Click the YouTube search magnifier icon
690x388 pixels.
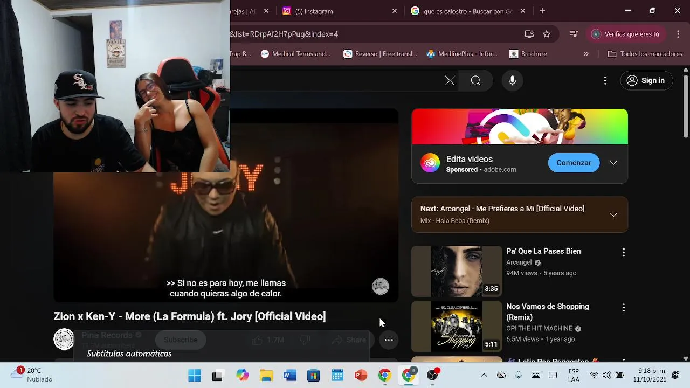pyautogui.click(x=475, y=81)
